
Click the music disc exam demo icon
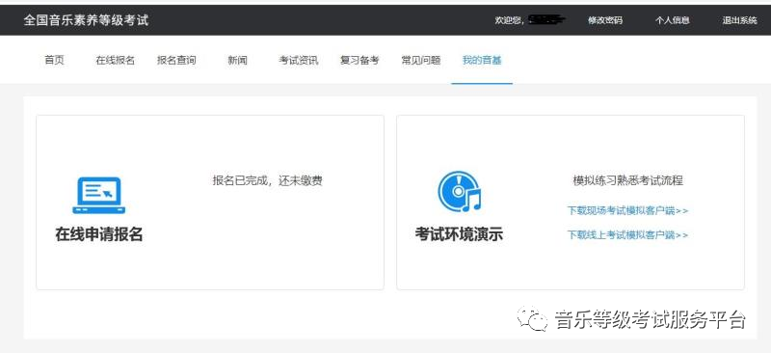click(x=460, y=192)
